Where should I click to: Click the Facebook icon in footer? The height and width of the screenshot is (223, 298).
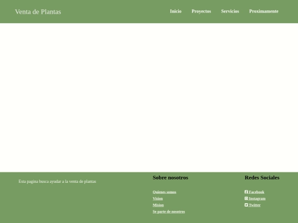click(x=246, y=192)
